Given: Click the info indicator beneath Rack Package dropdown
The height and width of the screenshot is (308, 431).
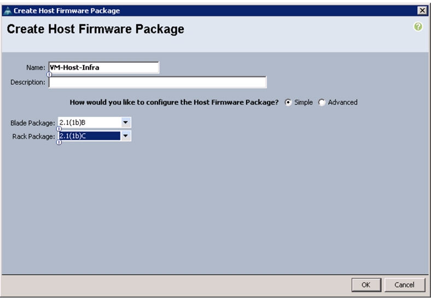Looking at the screenshot, I should (59, 142).
